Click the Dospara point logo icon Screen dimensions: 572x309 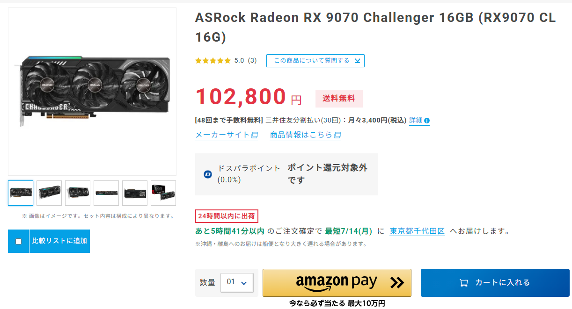point(208,174)
